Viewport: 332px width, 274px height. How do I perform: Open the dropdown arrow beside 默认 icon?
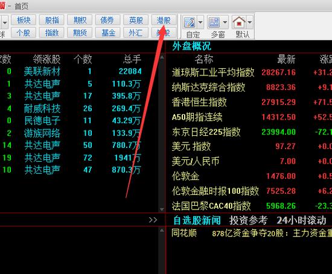click(250, 22)
